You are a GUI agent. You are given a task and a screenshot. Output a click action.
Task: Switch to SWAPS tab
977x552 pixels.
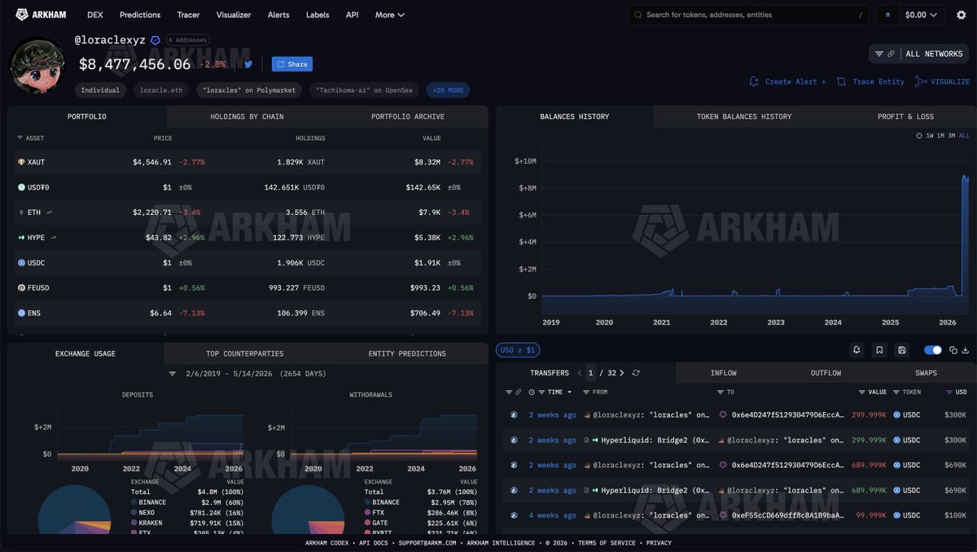click(x=926, y=373)
